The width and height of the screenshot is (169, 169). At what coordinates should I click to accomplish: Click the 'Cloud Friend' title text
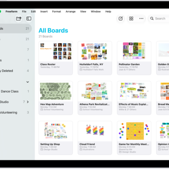87,144
